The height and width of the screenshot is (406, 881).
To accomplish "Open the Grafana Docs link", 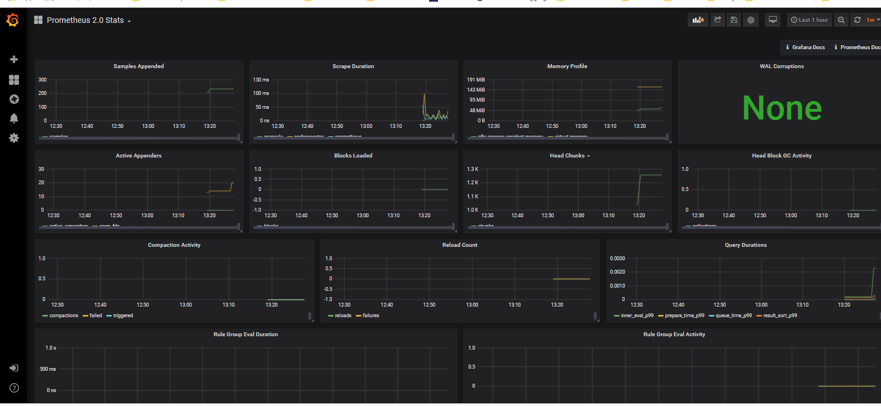I will pos(806,47).
